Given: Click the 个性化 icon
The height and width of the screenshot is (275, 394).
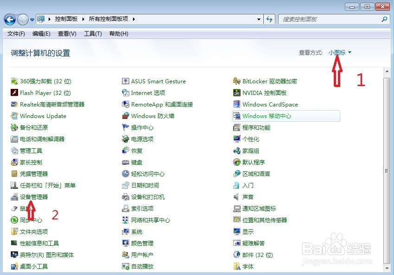Looking at the screenshot, I should 237,139.
